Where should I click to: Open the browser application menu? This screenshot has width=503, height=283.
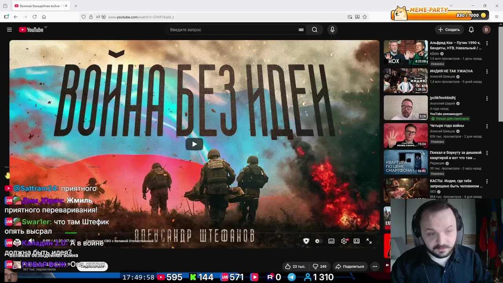coord(497,17)
